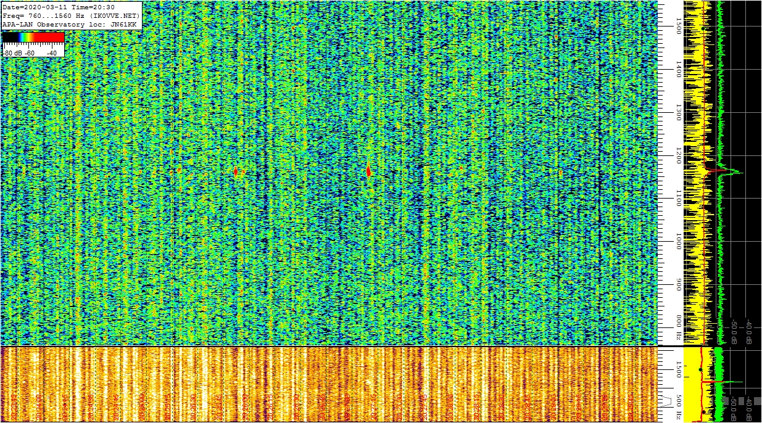Click the Freq= 760...1560 Hz (IK0VVE.NET) line

pos(70,16)
